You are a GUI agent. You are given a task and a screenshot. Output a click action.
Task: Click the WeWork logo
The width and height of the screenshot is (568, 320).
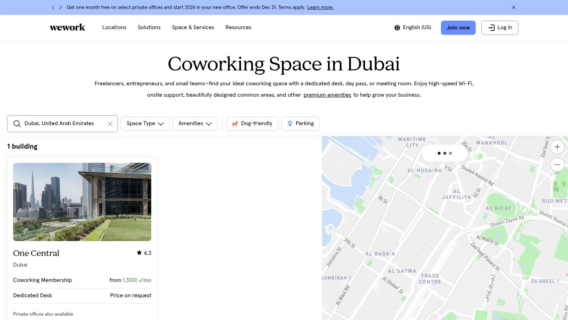[67, 27]
